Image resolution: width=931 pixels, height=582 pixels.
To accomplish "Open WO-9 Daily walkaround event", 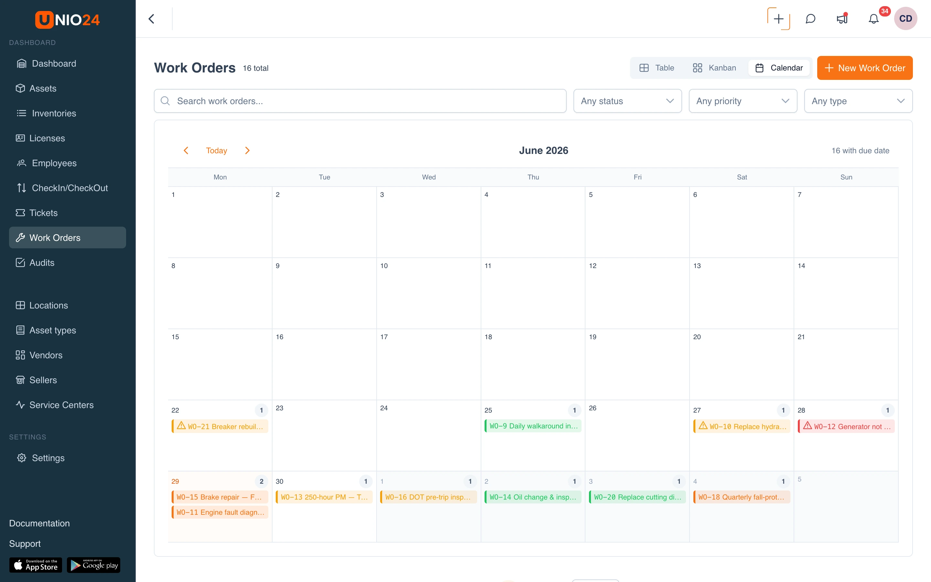I will click(533, 426).
